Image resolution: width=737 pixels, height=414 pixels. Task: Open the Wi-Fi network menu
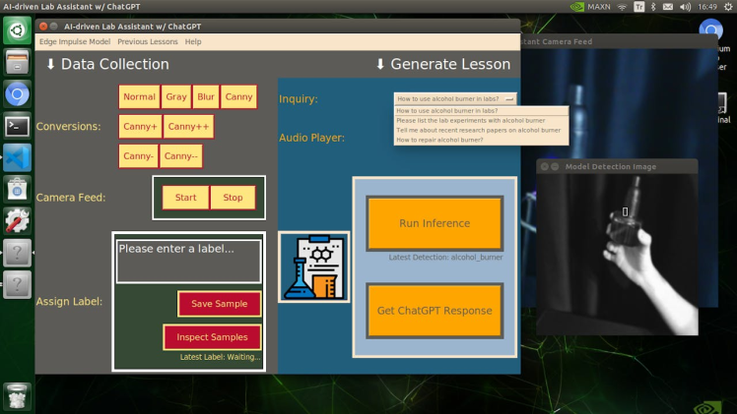pos(623,7)
